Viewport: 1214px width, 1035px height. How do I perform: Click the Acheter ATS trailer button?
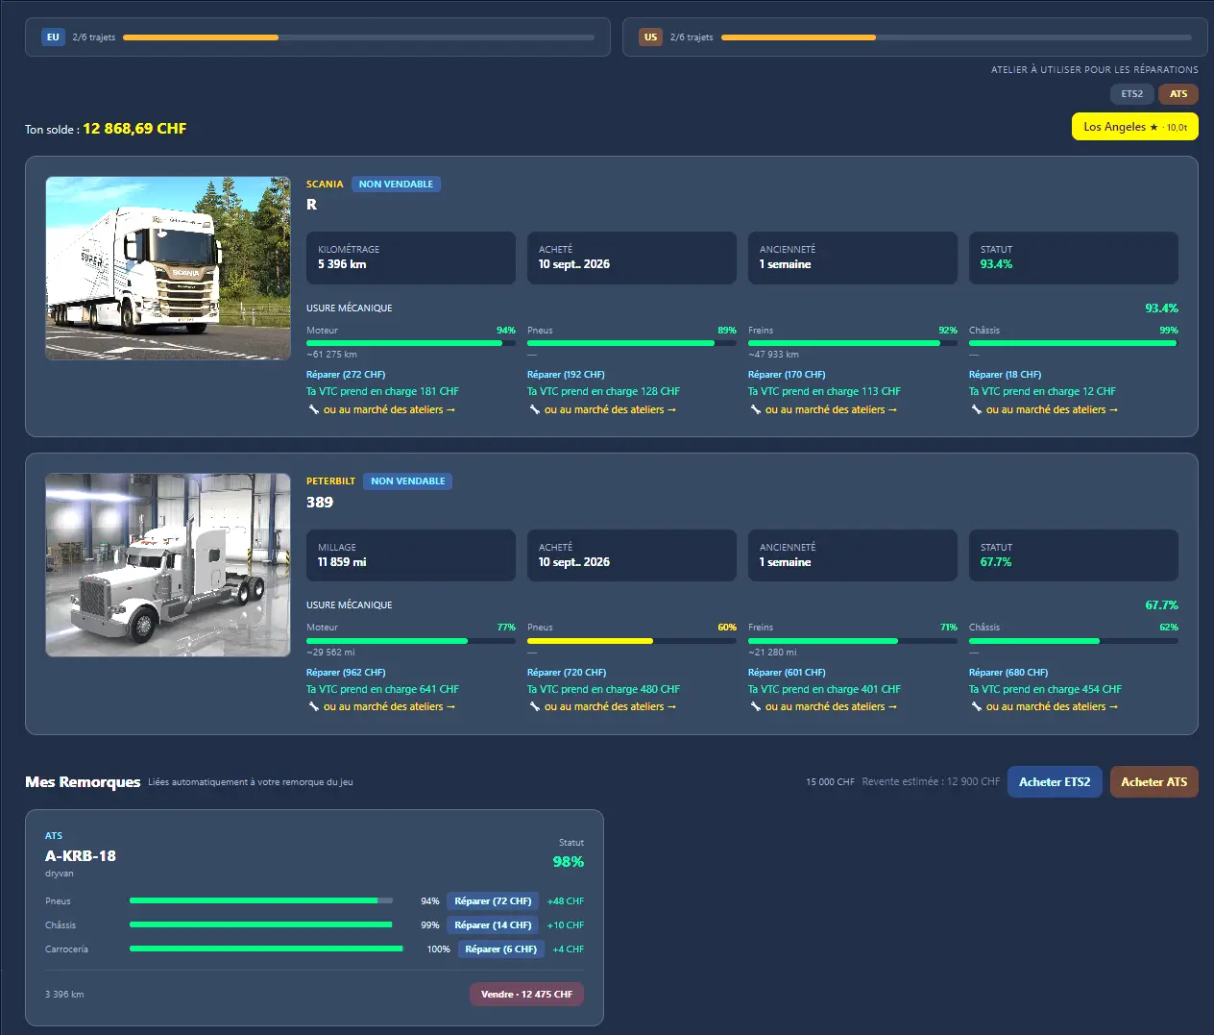tap(1153, 782)
